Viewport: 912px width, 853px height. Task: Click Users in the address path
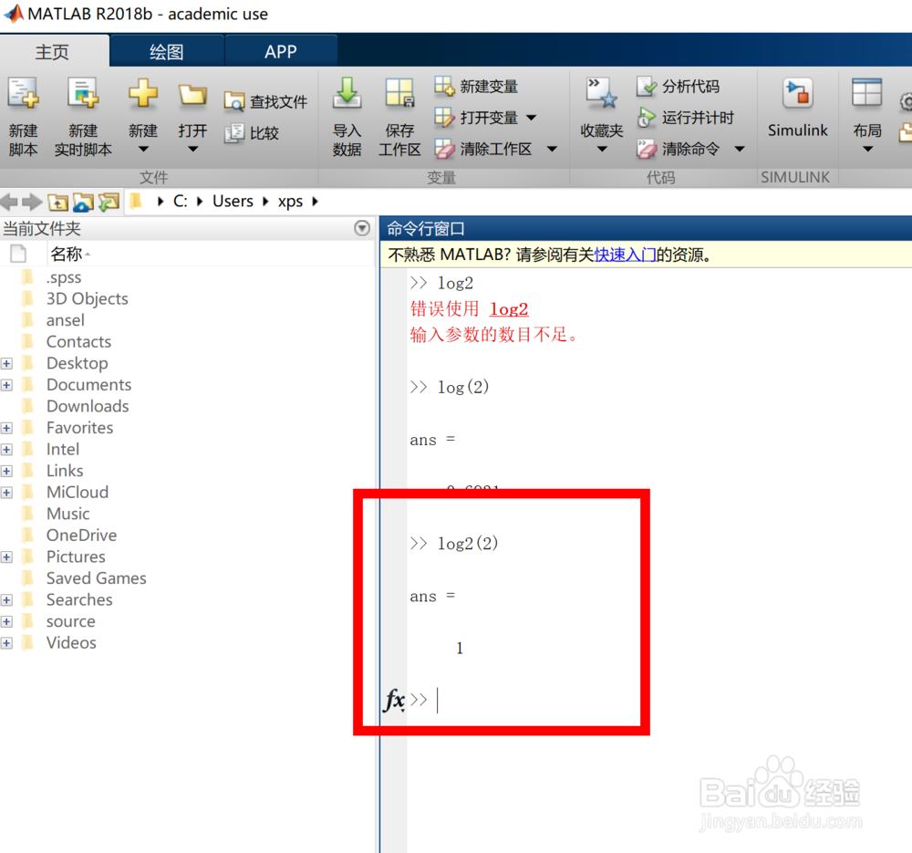pos(233,202)
